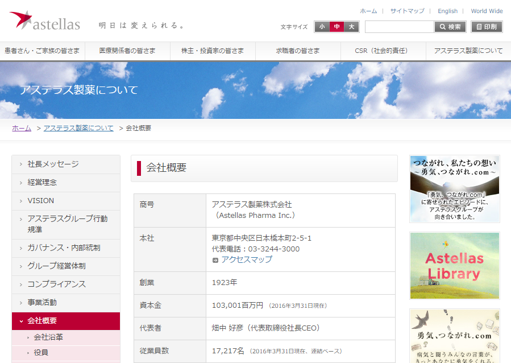Screen dimensions: 511x363
Task: Open 事業活動 in sidebar
Action: click(66, 303)
